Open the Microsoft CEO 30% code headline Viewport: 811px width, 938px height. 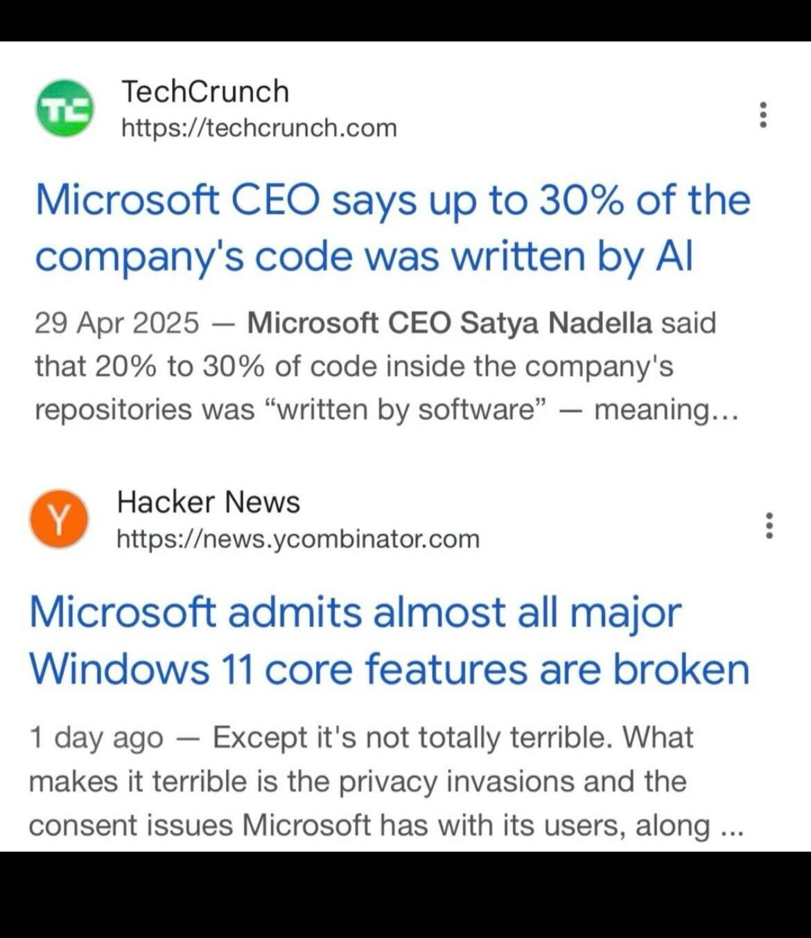pyautogui.click(x=392, y=201)
